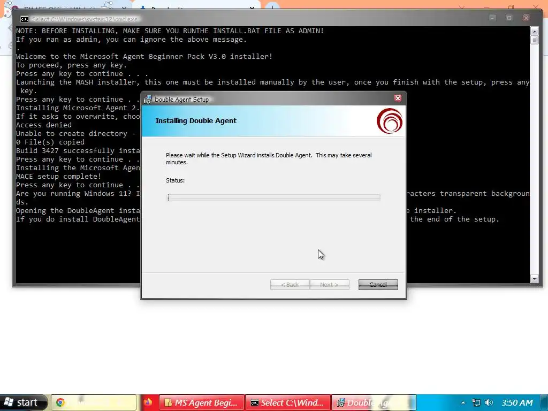The height and width of the screenshot is (411, 548).
Task: Close the Double Agent Setup dialog
Action: click(x=398, y=98)
